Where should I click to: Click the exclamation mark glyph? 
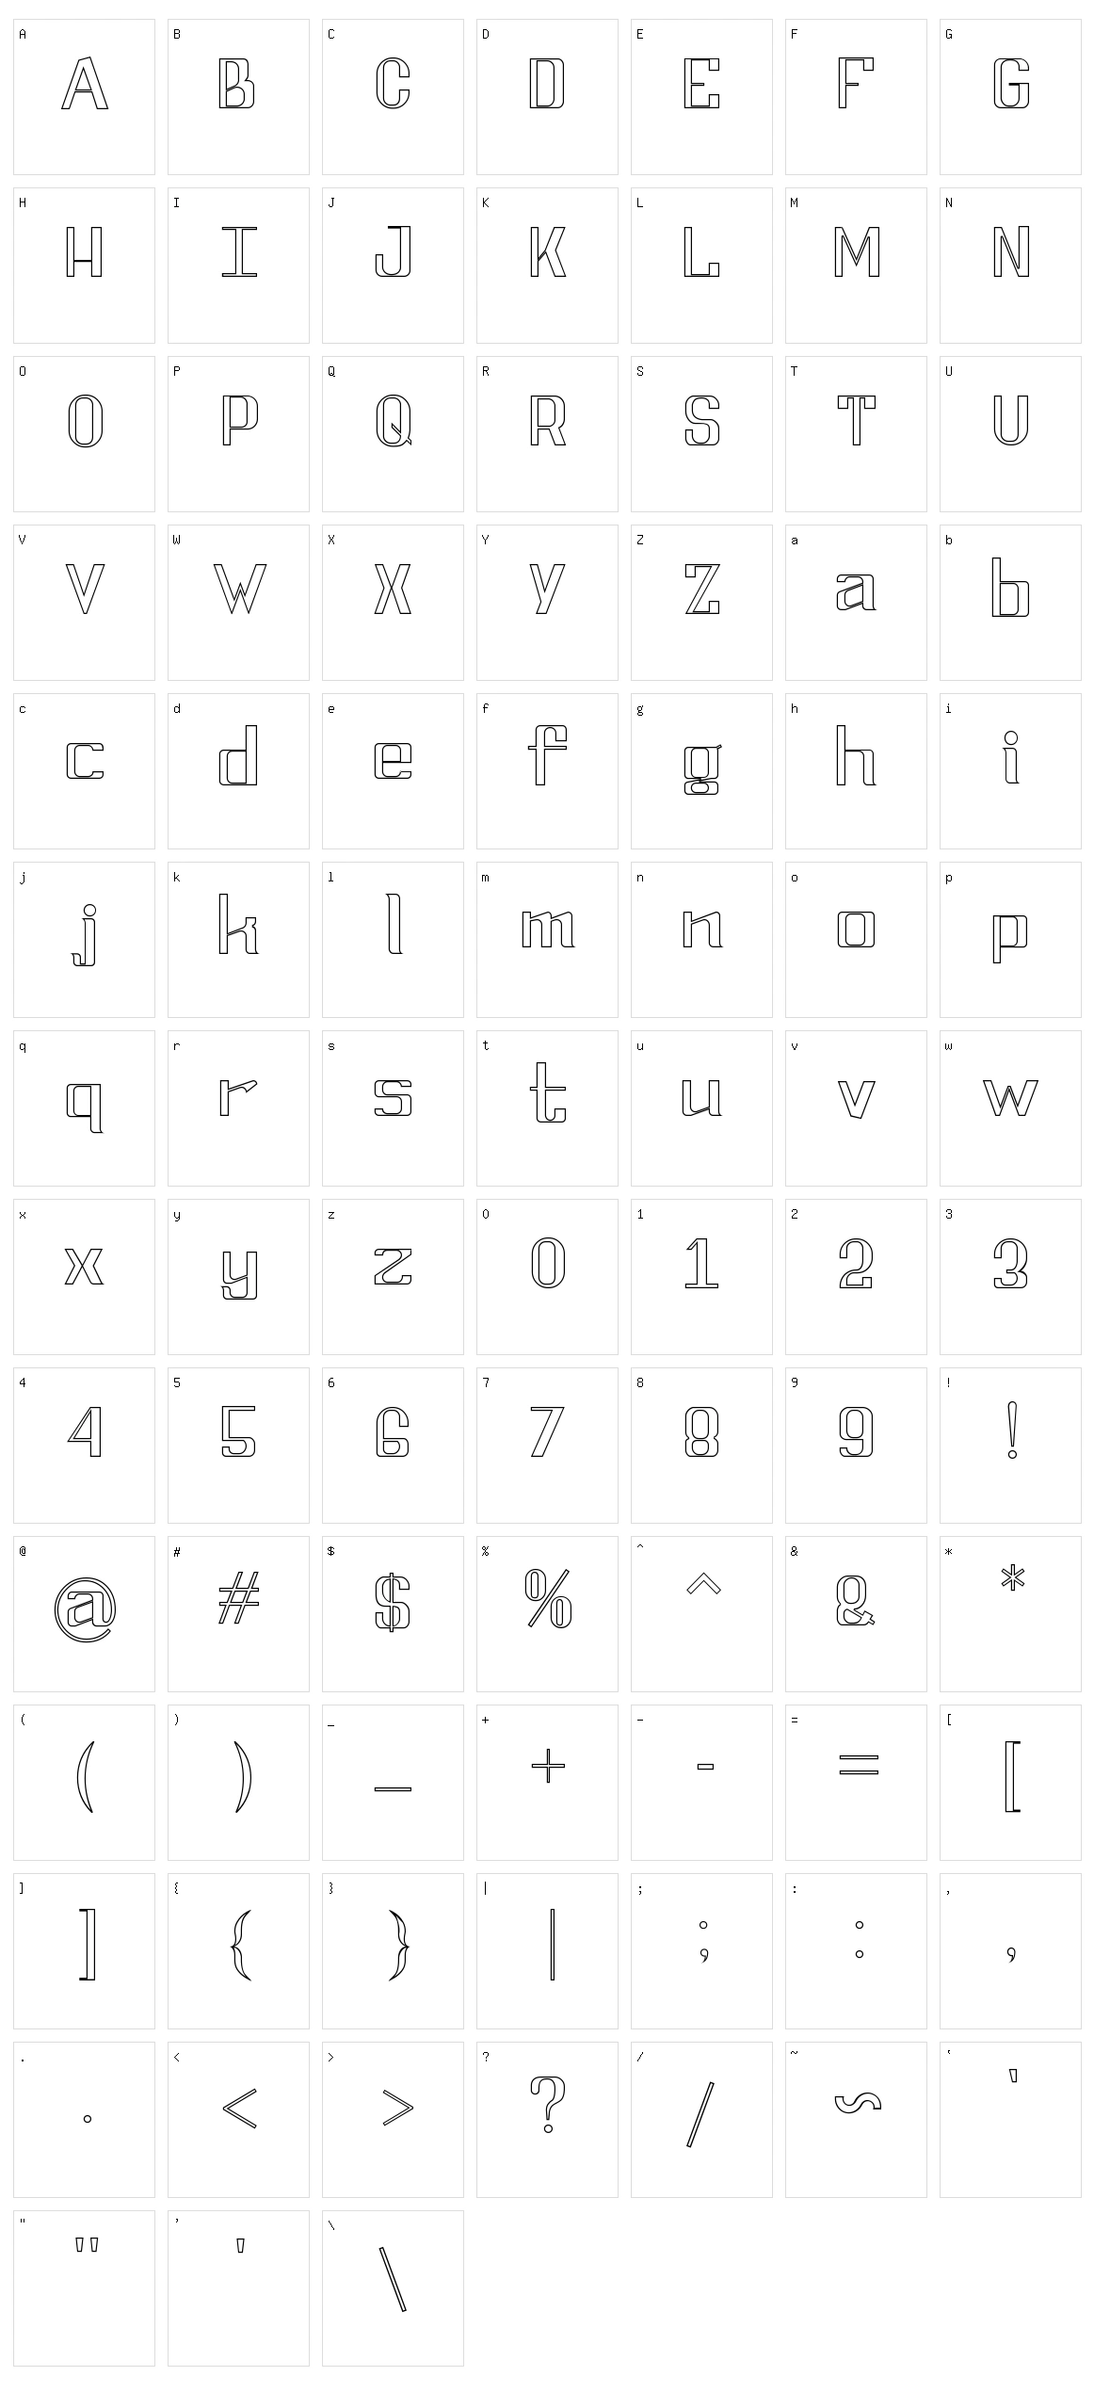point(1012,1431)
